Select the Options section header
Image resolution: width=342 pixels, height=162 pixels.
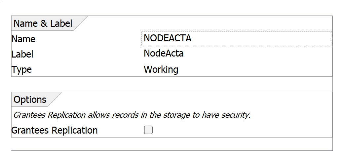(30, 100)
